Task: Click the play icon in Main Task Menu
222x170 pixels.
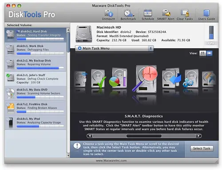Action: click(79, 48)
